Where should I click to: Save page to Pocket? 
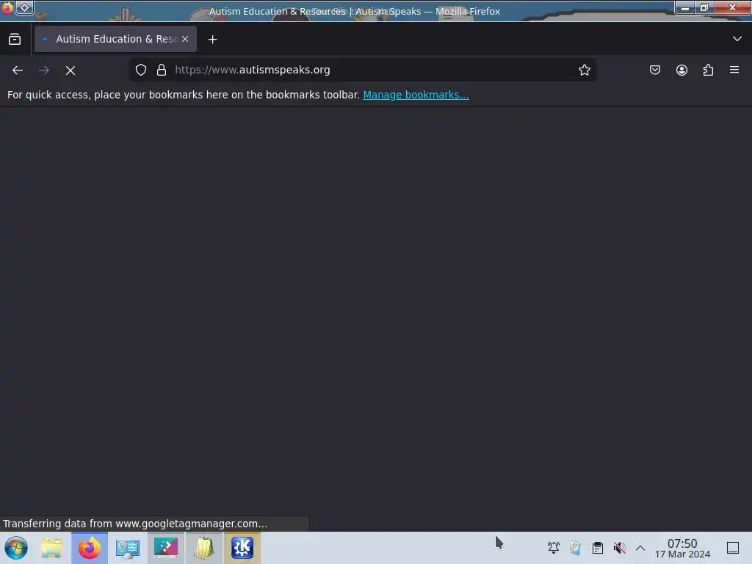(654, 70)
